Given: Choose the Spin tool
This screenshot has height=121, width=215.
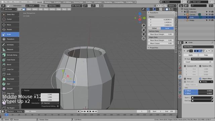Looking at the screenshot, I should [x=10, y=84].
